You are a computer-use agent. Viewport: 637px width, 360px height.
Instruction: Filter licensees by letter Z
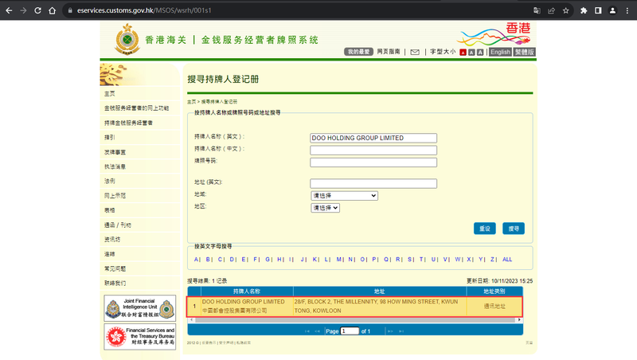click(493, 259)
